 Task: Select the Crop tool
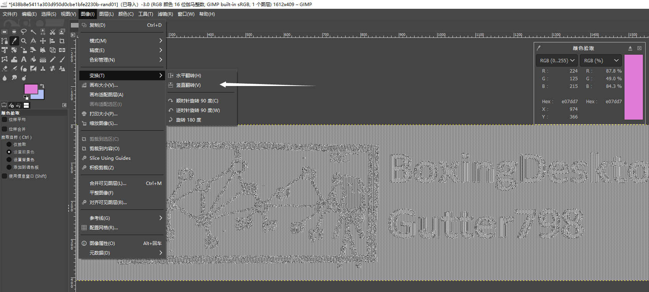click(62, 41)
